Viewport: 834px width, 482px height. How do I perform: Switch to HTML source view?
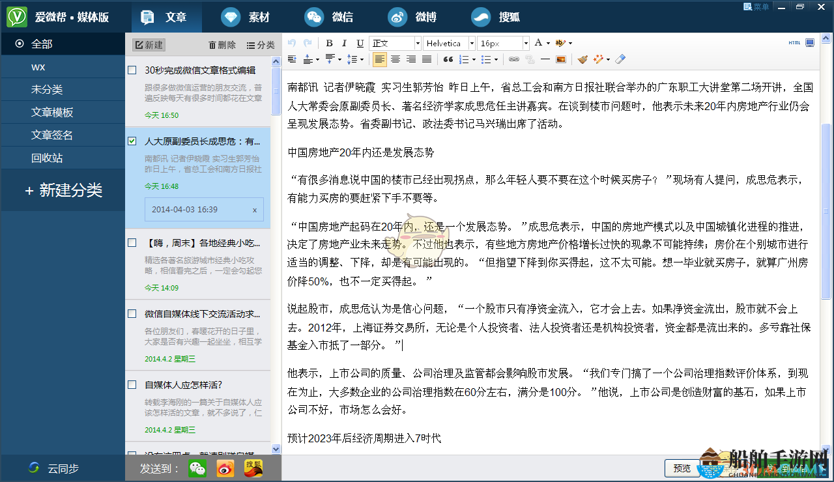[794, 43]
